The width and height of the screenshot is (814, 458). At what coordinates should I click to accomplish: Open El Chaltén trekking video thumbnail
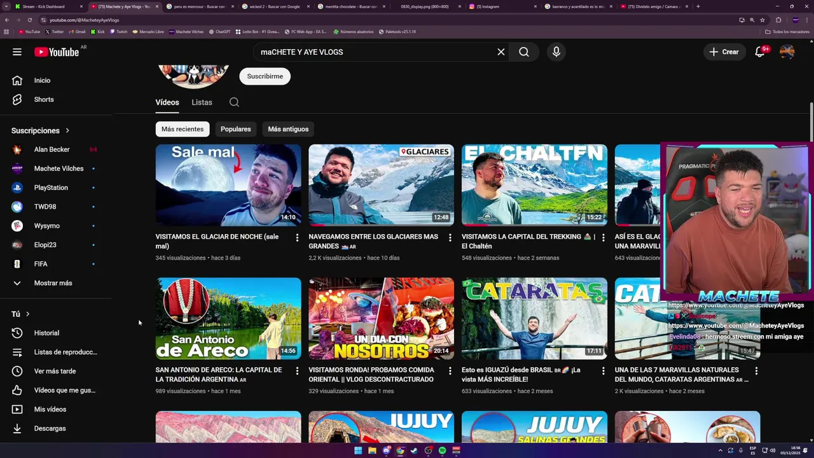(x=534, y=185)
